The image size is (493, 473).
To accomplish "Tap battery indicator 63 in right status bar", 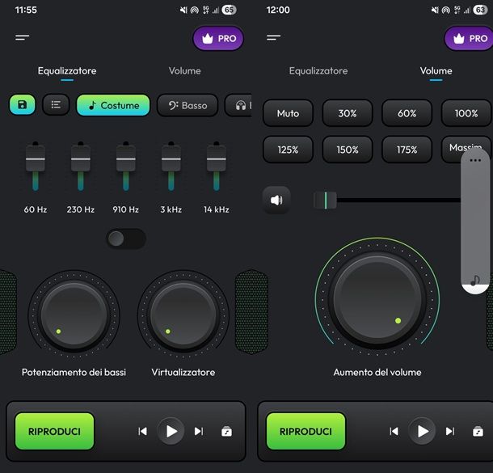I will click(x=480, y=10).
